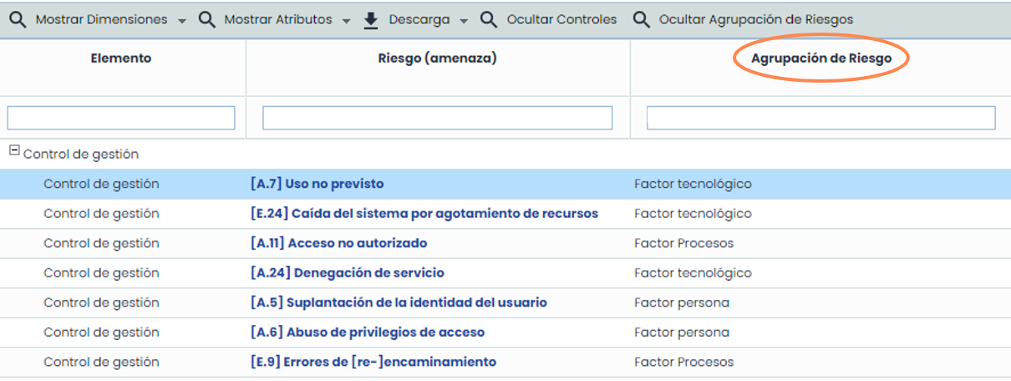Screen dimensions: 1011x381
Task: Click the Elemento column filter field
Action: pyautogui.click(x=121, y=118)
